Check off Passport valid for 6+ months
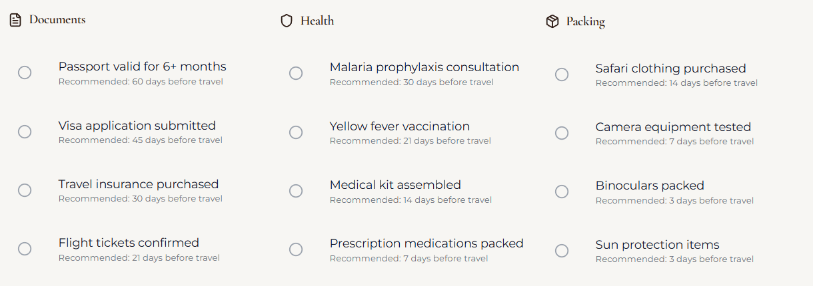The image size is (813, 286). 25,72
